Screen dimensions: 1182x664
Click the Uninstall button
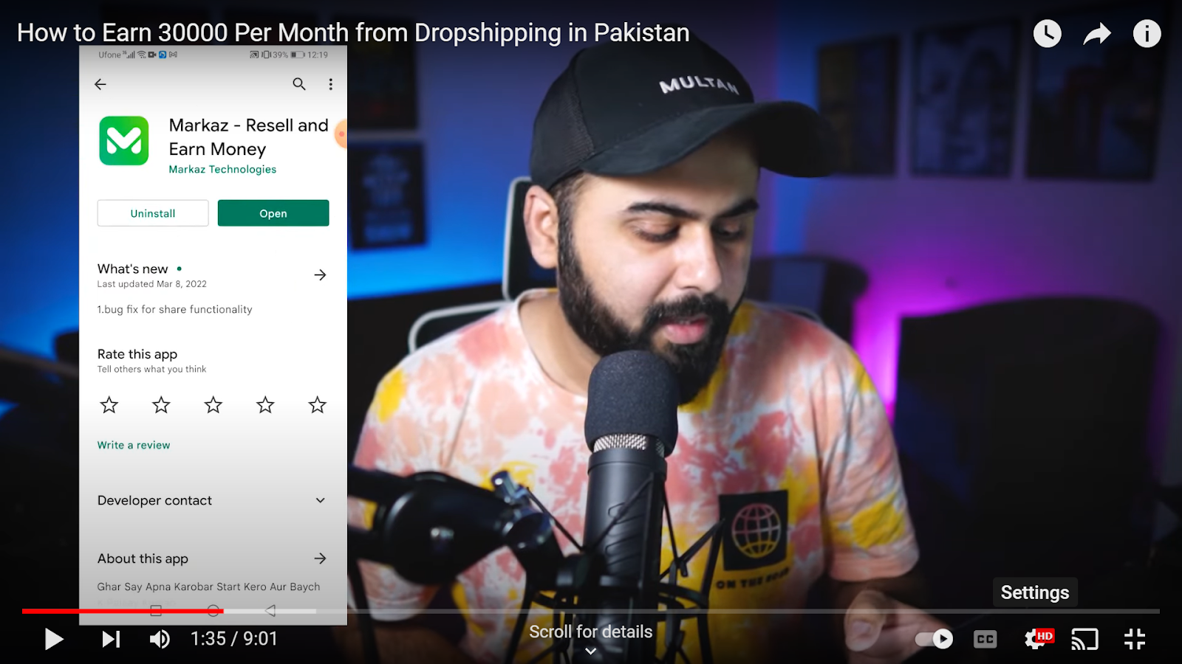click(153, 213)
